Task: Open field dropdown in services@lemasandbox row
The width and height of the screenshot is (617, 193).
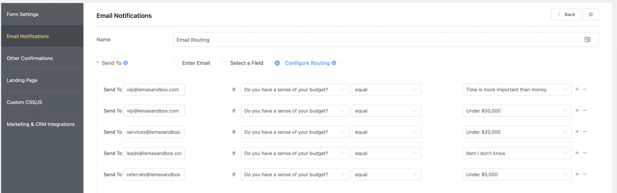Action: 295,132
